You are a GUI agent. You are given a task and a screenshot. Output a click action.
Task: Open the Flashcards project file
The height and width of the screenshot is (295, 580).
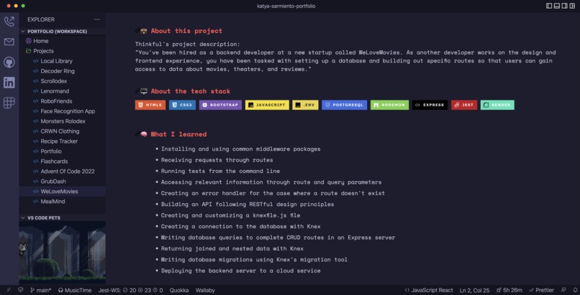click(x=62, y=161)
